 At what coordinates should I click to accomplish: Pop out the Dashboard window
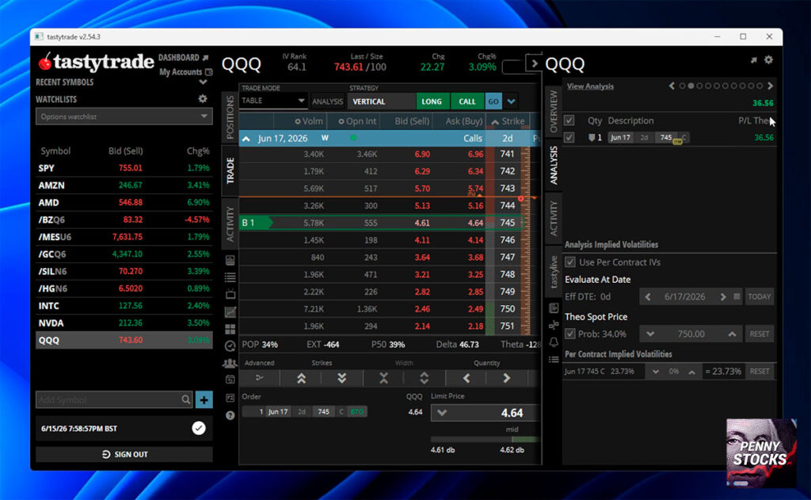[x=205, y=58]
